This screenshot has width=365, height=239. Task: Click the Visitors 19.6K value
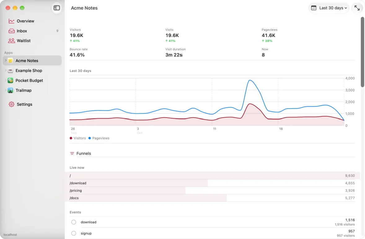[x=76, y=35]
